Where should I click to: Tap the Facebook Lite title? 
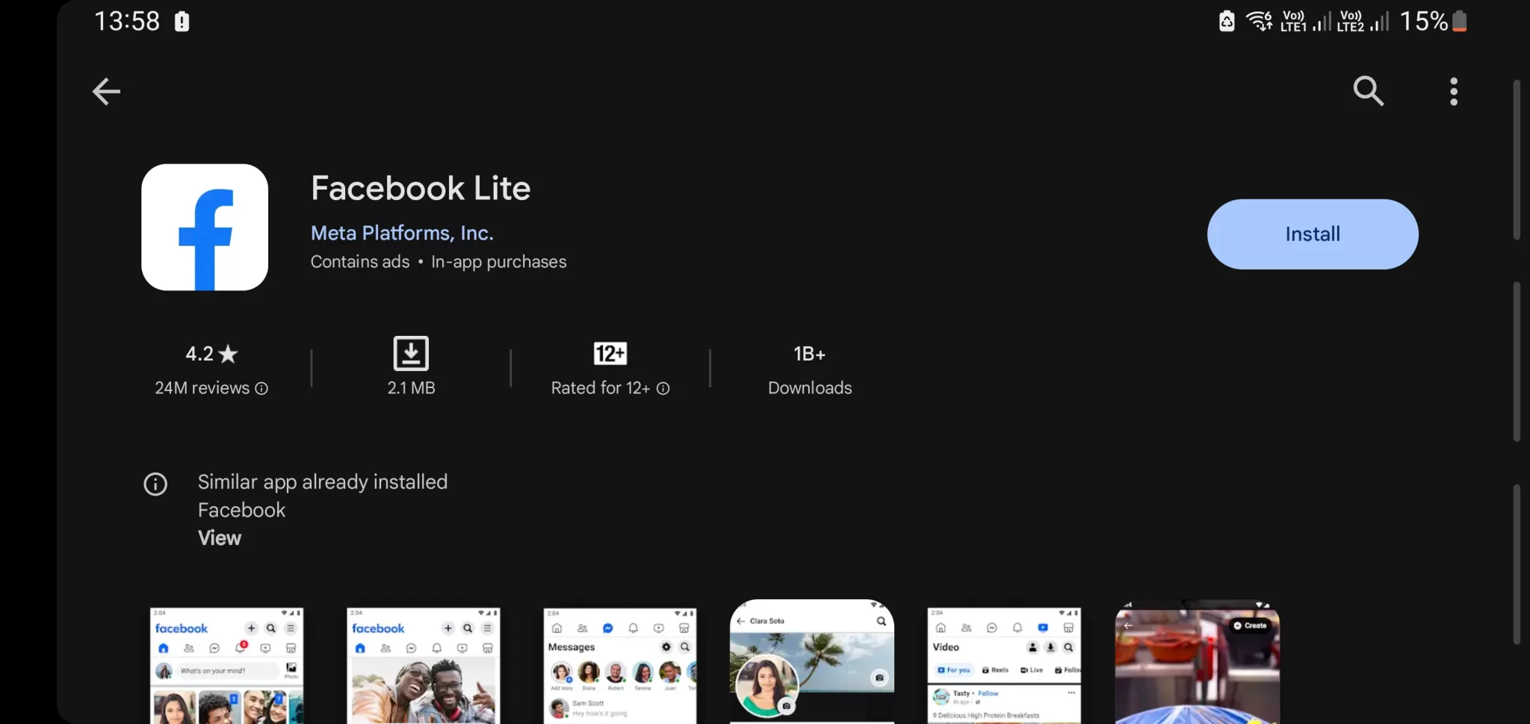[x=421, y=188]
